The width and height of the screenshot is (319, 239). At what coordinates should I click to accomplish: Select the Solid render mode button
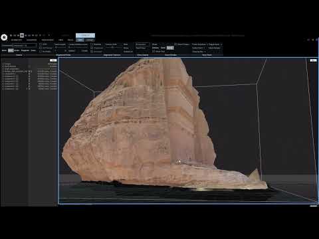coord(163,48)
